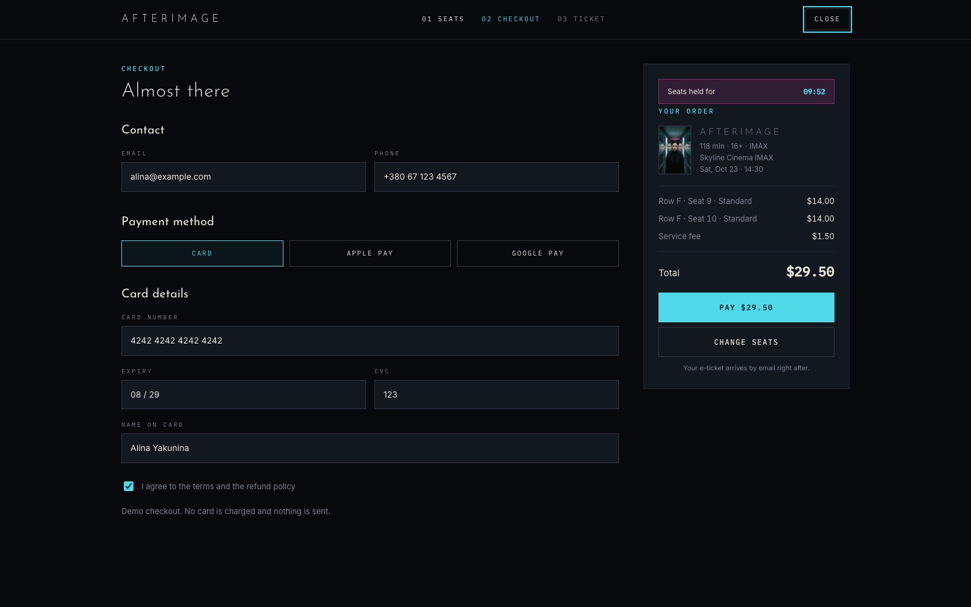Select the 02 Checkout step
The image size is (971, 607).
point(510,19)
